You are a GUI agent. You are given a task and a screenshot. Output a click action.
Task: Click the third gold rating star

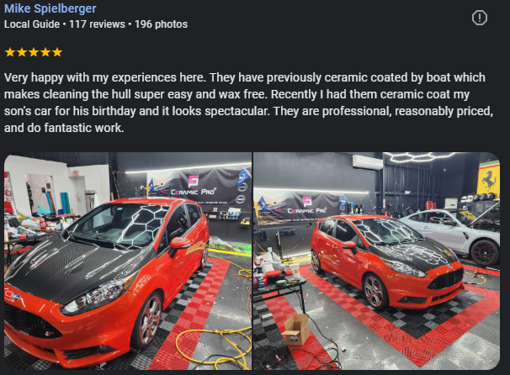34,52
